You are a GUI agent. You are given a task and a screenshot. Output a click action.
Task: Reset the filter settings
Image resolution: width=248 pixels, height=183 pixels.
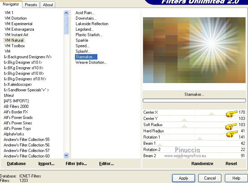coord(231,164)
